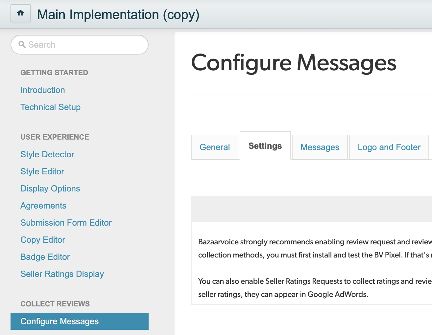This screenshot has height=335, width=432.
Task: Open Style Detector
Action: pyautogui.click(x=47, y=154)
